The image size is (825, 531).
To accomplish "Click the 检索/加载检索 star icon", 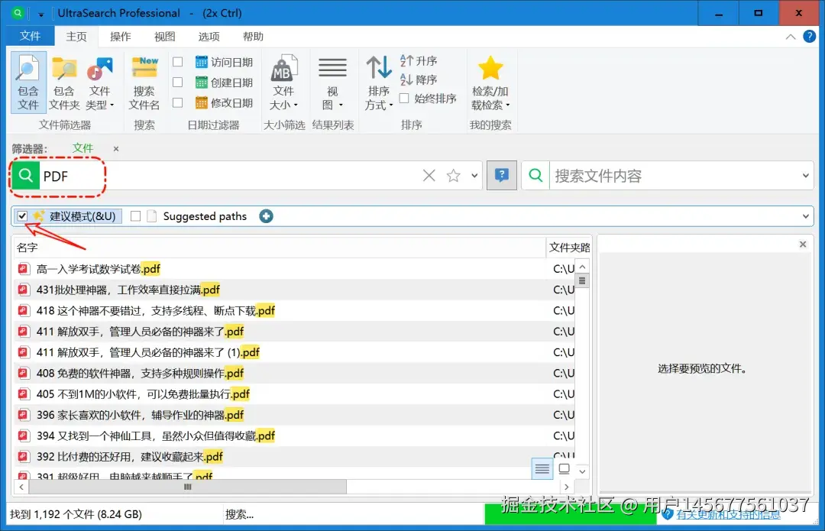I will 490,73.
